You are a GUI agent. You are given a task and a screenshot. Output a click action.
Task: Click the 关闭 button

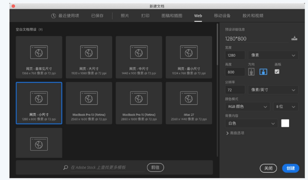coord(268,168)
